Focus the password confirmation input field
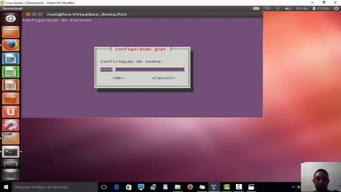The width and height of the screenshot is (341, 192). pyautogui.click(x=142, y=69)
